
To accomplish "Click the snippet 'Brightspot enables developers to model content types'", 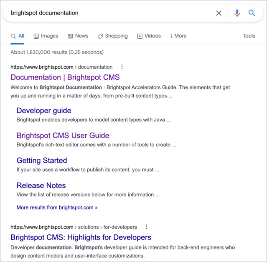I will click(x=94, y=120).
